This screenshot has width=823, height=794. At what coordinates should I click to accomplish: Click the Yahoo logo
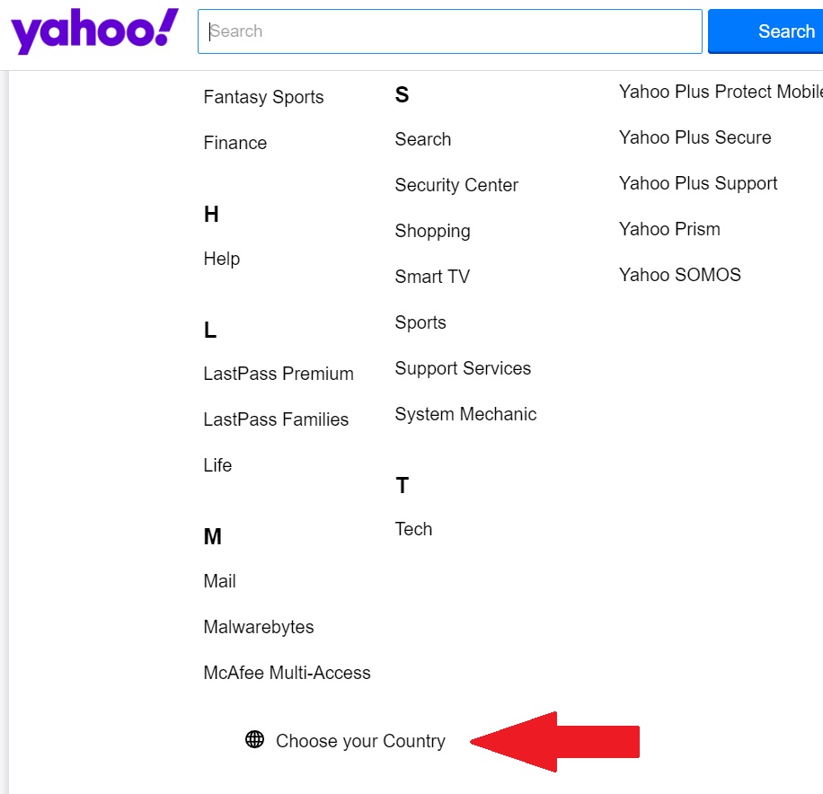tap(90, 30)
